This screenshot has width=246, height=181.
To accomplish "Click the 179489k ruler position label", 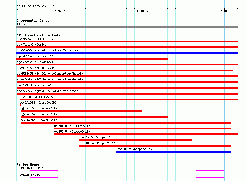I will pyautogui.click(x=224, y=11).
